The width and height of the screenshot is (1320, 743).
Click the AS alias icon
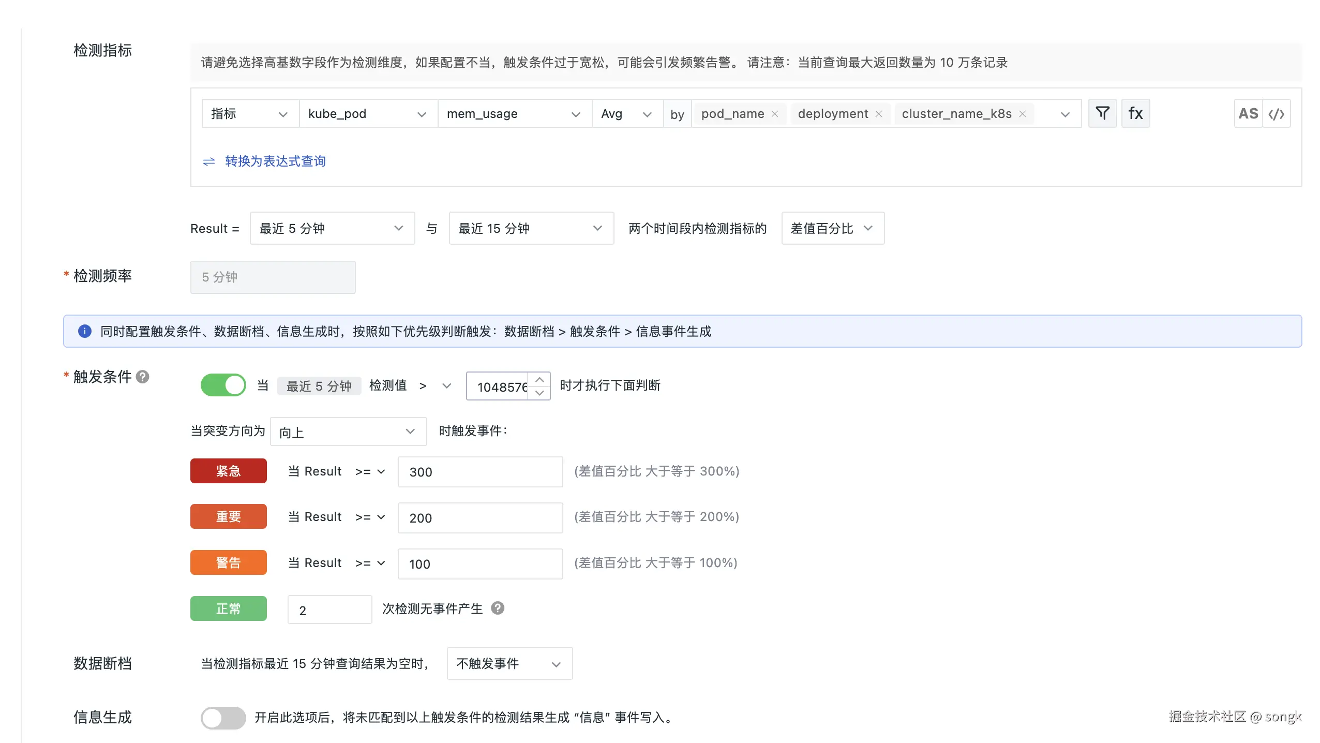pos(1248,113)
